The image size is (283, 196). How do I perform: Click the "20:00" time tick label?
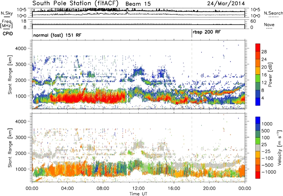tap(209, 189)
